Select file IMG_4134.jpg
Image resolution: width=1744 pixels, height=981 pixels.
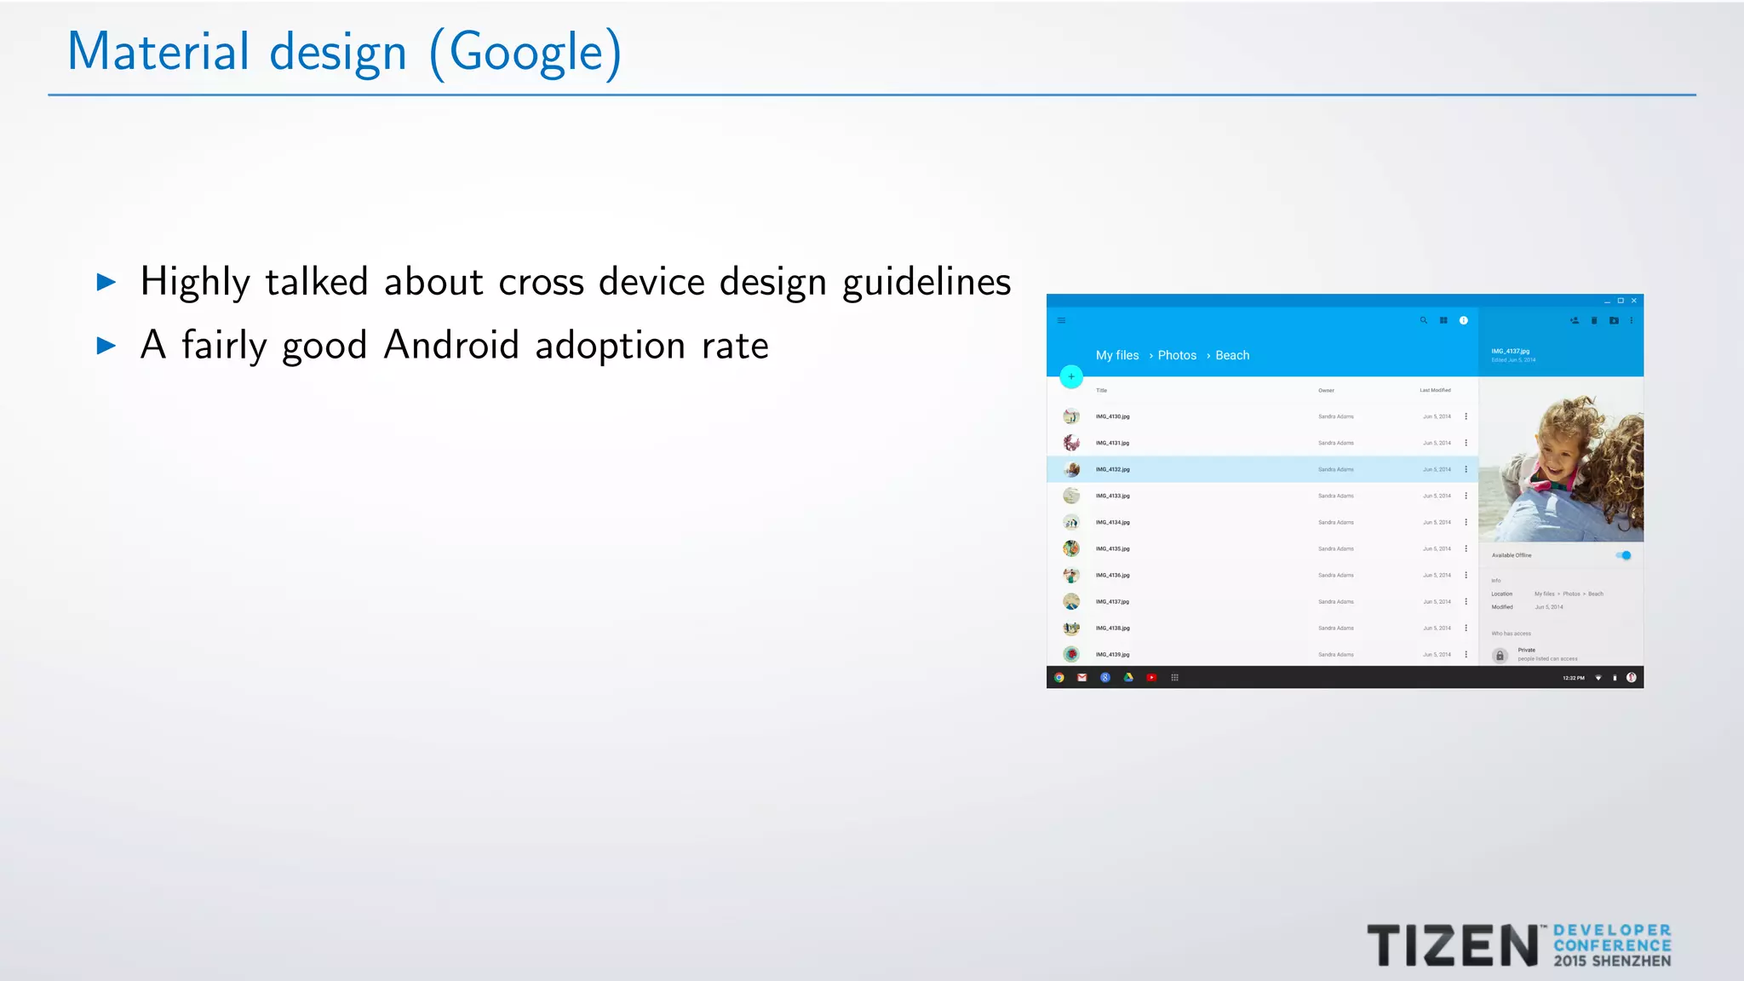(x=1262, y=522)
